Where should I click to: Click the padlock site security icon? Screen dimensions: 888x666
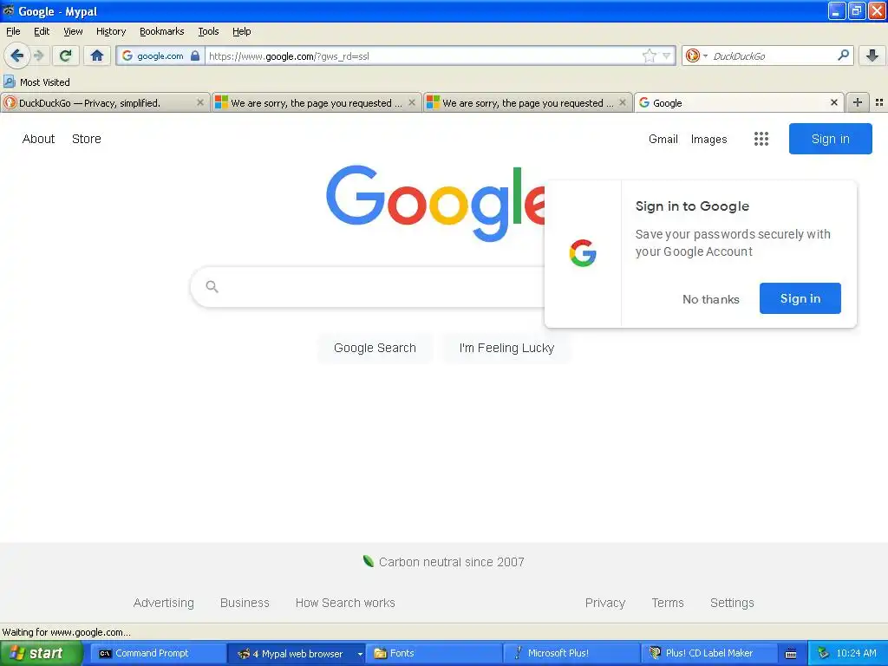pyautogui.click(x=195, y=55)
